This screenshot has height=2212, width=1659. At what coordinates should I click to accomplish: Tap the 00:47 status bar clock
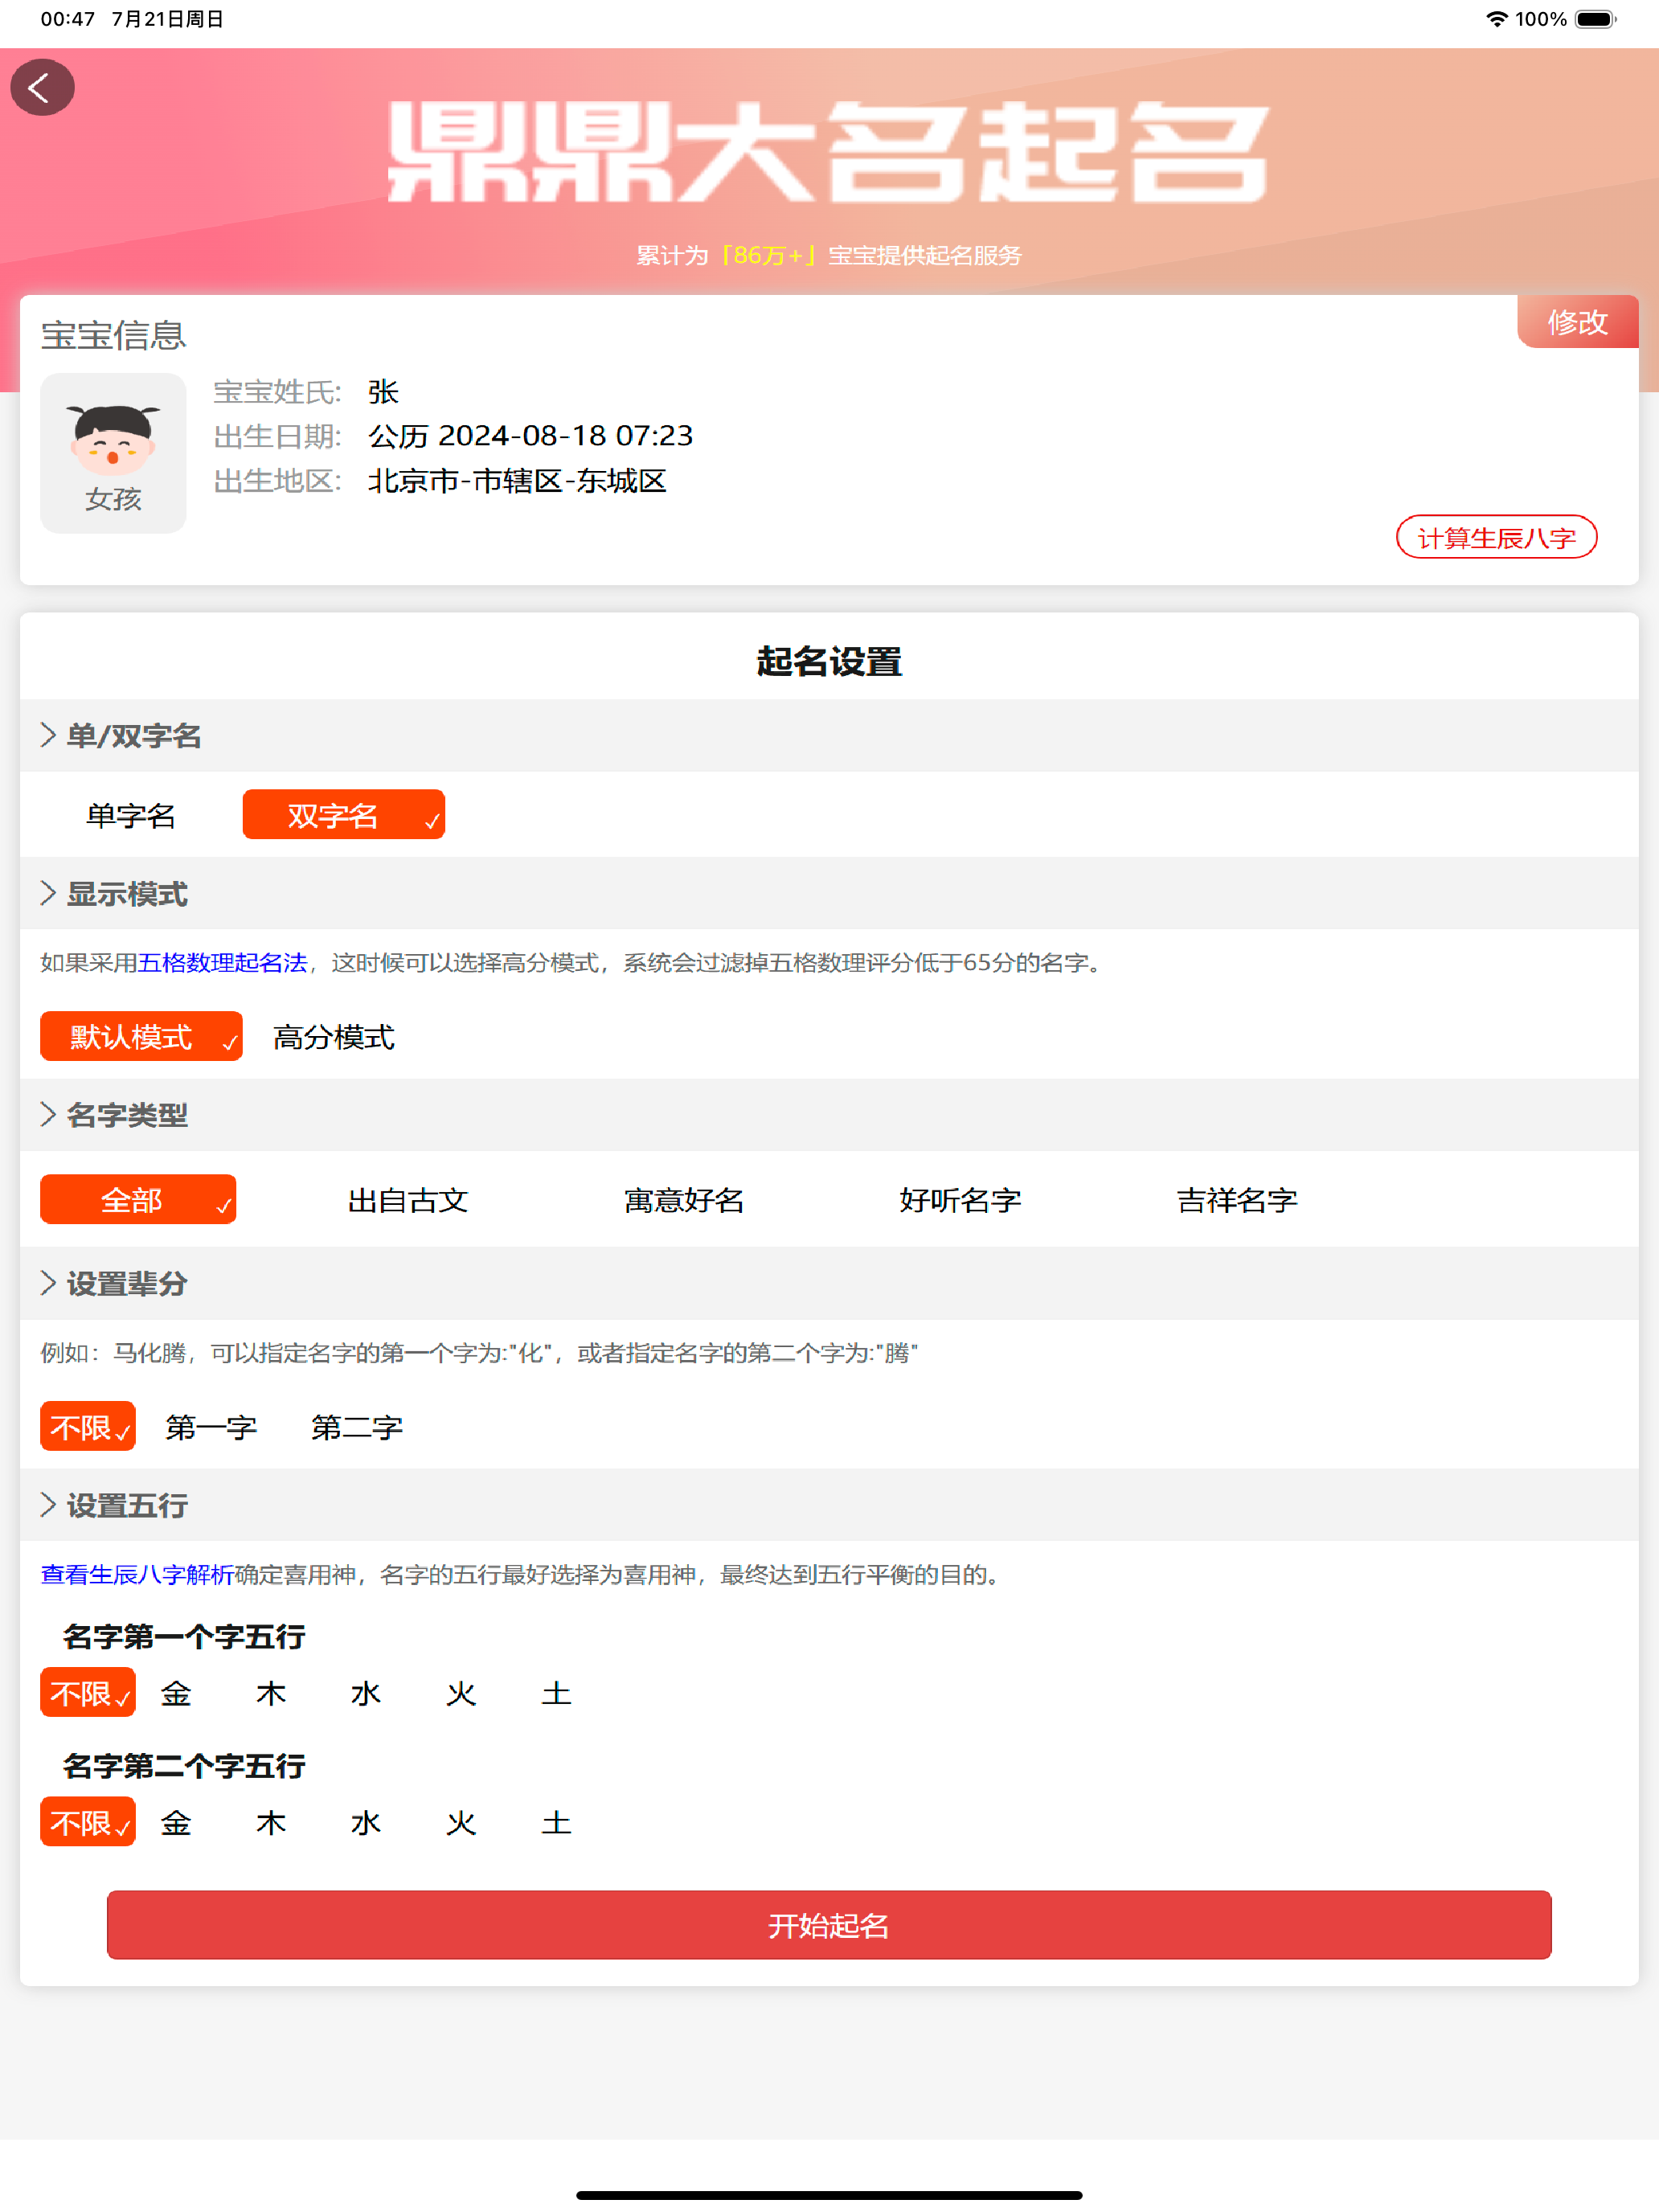[x=67, y=19]
